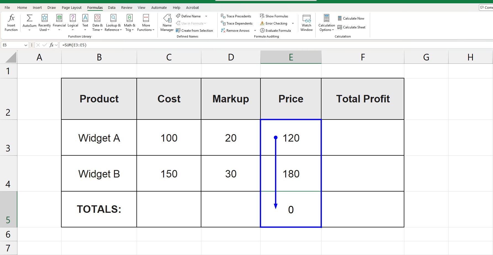This screenshot has height=255, width=493.
Task: Open the Evaluate Formula tool
Action: pos(276,30)
